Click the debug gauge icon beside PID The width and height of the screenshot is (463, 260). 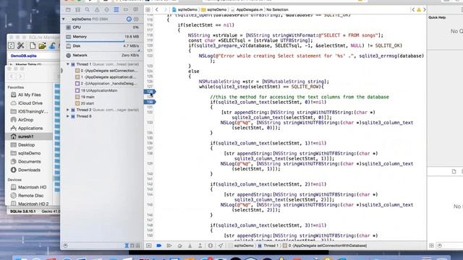click(x=129, y=19)
